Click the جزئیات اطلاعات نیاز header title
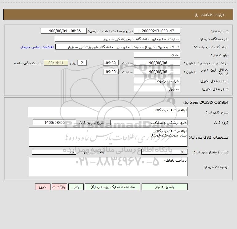Screen dimensions: 237x229 pos(210,15)
